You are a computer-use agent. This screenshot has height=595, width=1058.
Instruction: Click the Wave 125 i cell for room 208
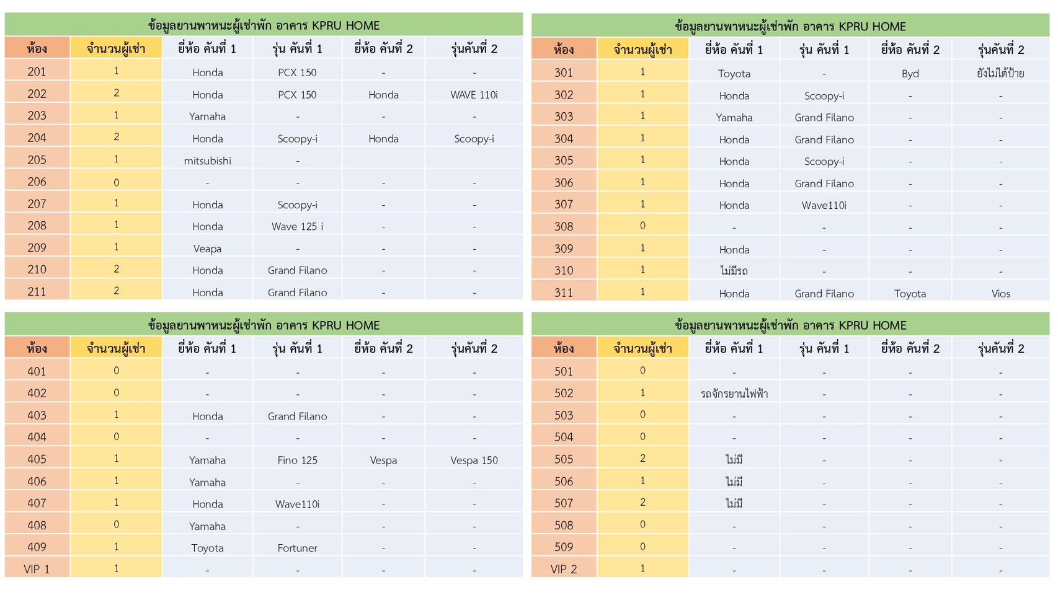point(297,226)
